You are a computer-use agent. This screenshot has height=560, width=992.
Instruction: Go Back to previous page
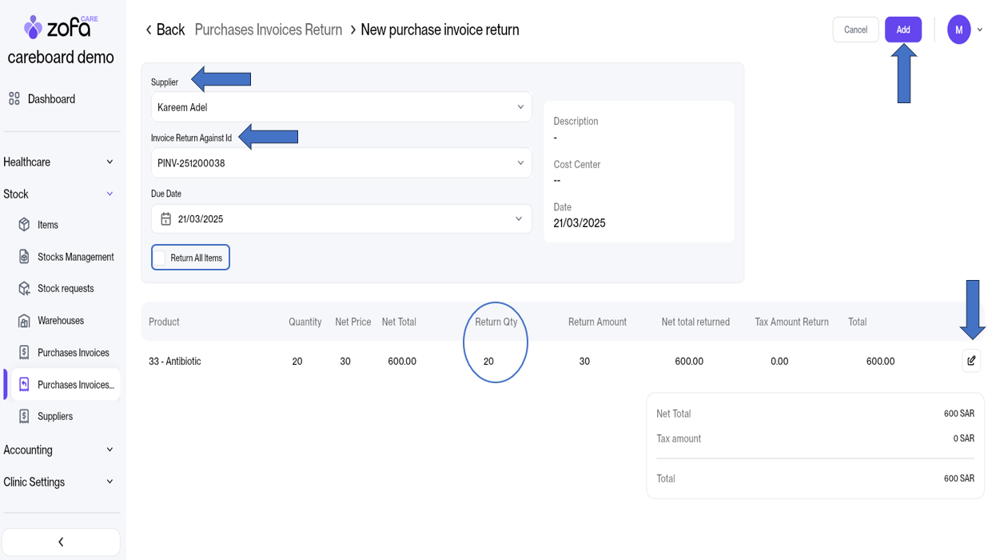[x=165, y=30]
